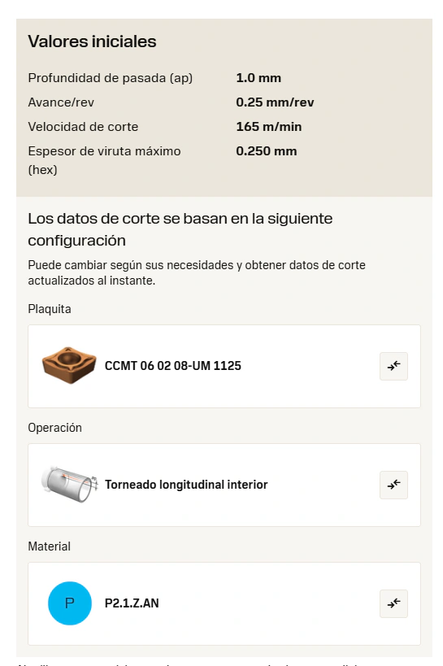Click the blue P material group circle
The width and height of the screenshot is (443, 666).
(x=70, y=603)
